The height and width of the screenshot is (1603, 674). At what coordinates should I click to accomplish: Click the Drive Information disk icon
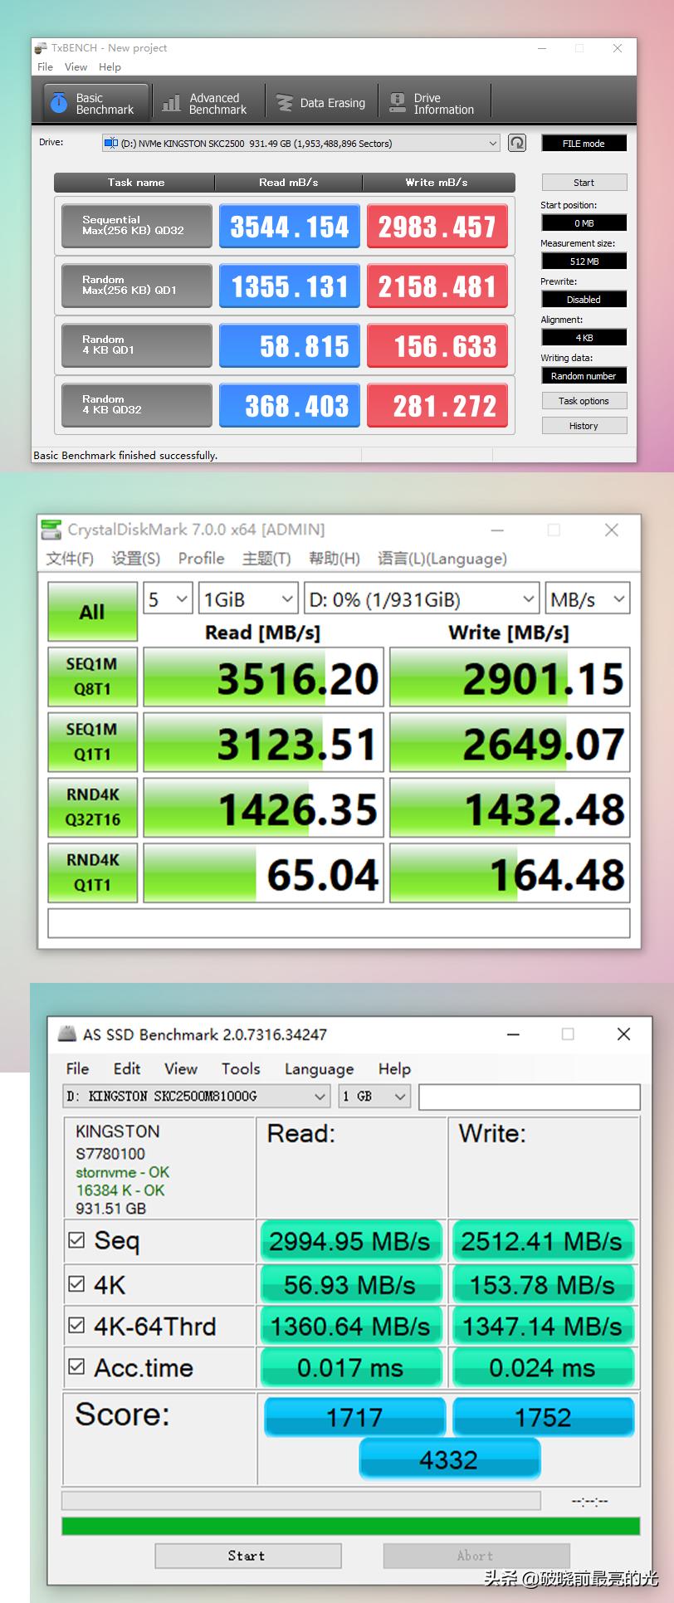coord(398,103)
